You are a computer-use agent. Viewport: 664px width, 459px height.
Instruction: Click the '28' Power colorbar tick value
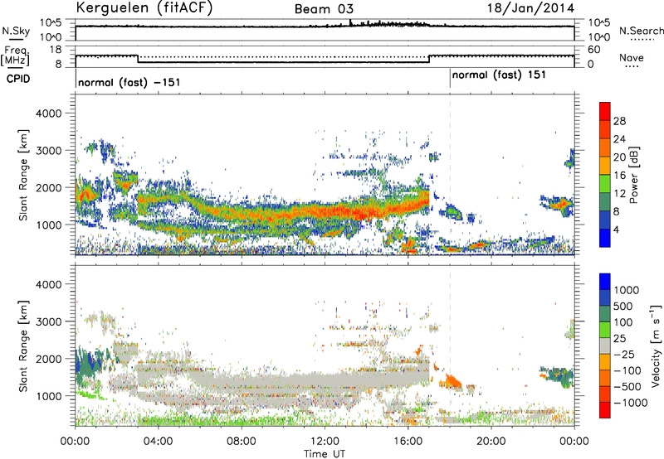pos(619,121)
